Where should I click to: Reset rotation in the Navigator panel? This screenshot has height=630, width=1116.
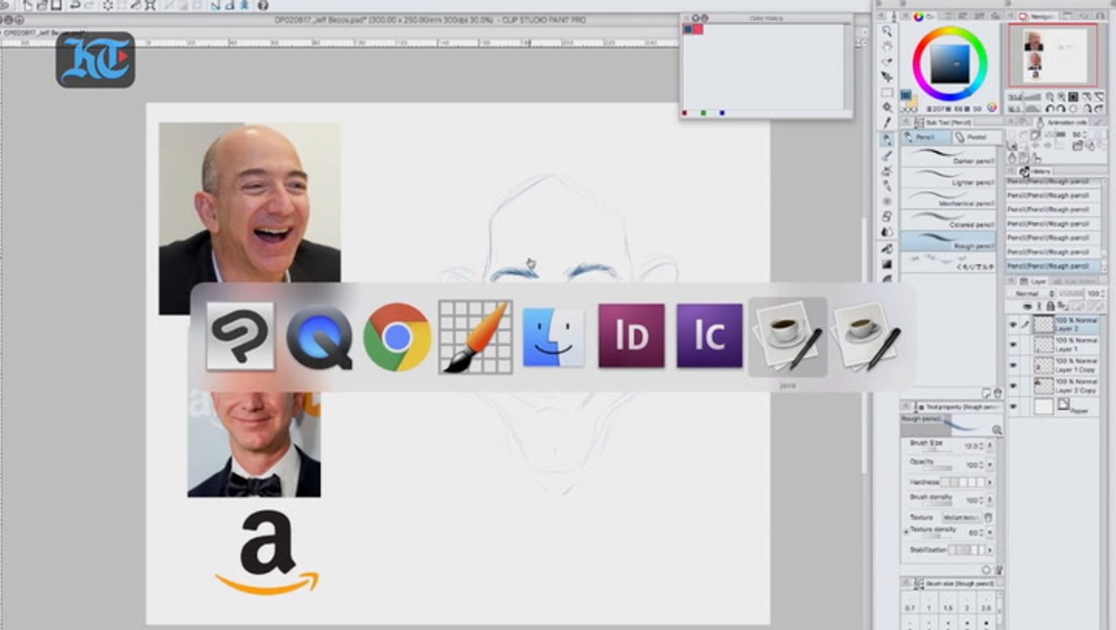tap(1073, 108)
